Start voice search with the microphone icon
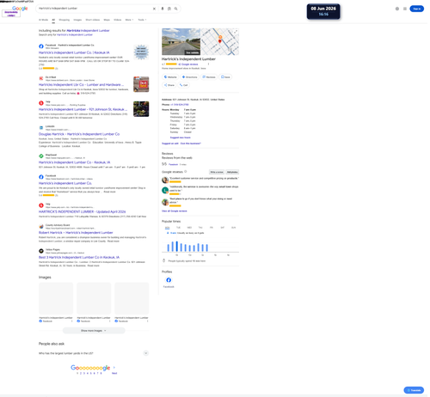 pos(163,9)
